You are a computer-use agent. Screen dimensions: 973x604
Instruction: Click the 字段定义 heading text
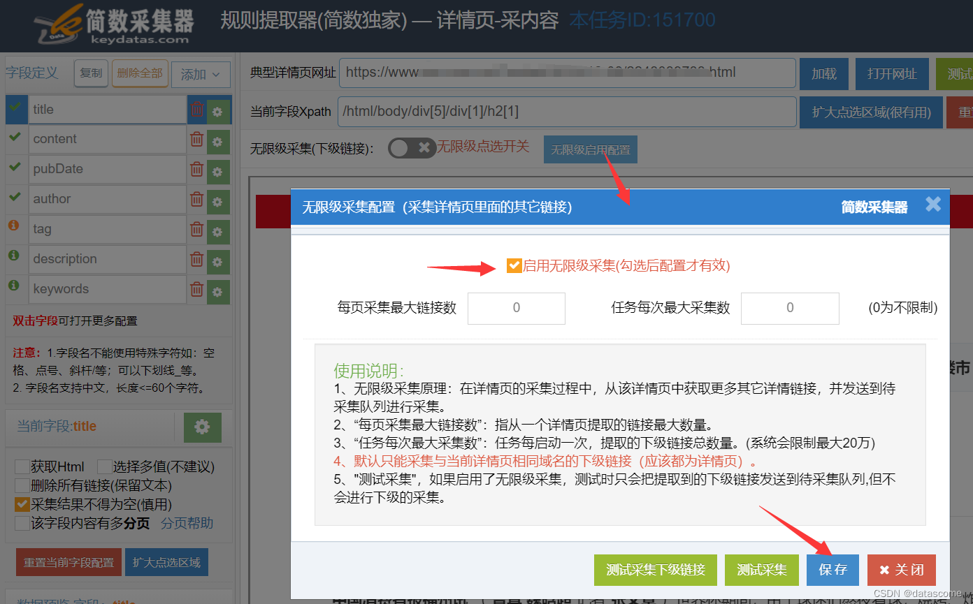[32, 73]
